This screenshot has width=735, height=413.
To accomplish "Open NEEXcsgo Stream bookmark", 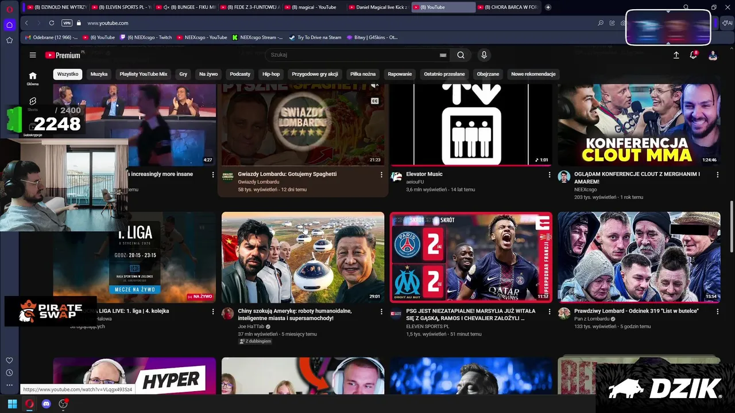I will [257, 37].
